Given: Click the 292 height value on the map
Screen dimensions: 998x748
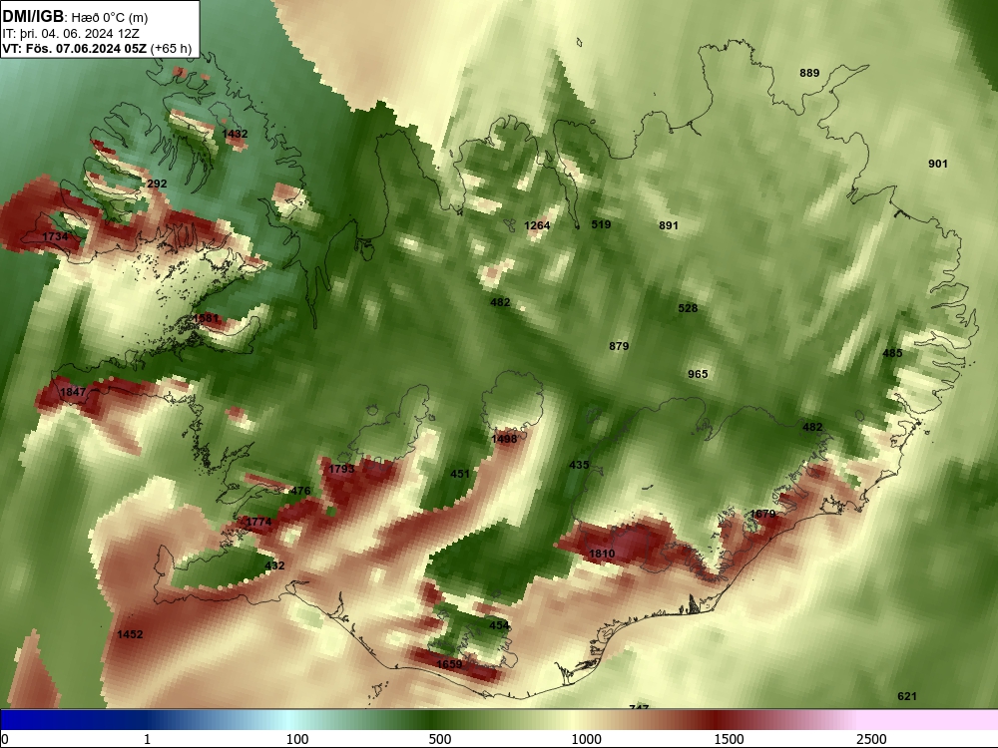Looking at the screenshot, I should 157,184.
